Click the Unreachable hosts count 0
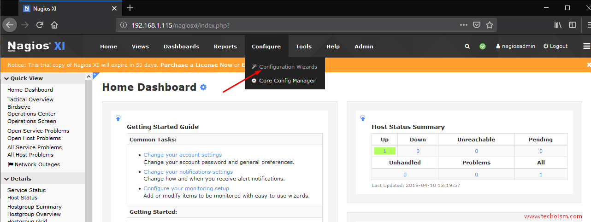The height and width of the screenshot is (222, 591). click(x=476, y=151)
